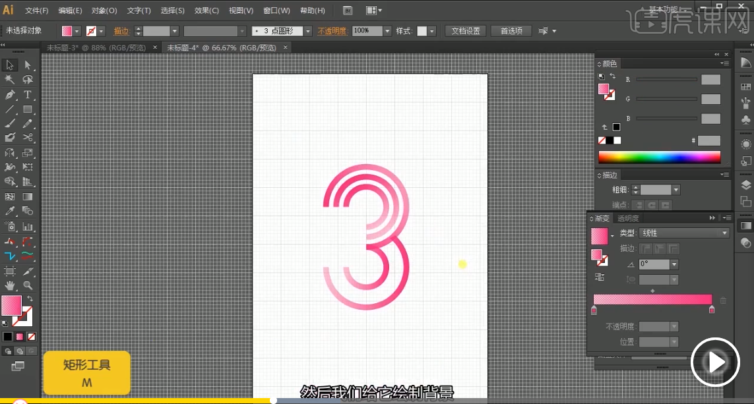Select the Type tool in the toolbox
This screenshot has width=754, height=404.
(28, 95)
